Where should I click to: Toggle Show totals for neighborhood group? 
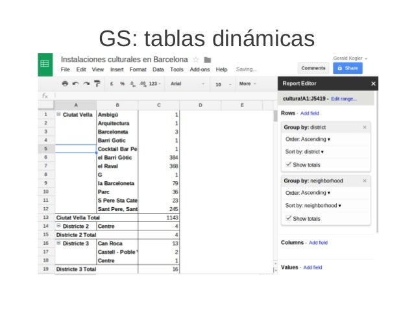(x=288, y=218)
